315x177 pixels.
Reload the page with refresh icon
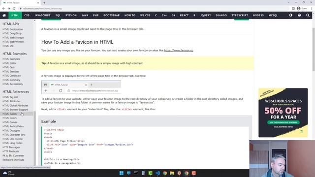[14, 8]
